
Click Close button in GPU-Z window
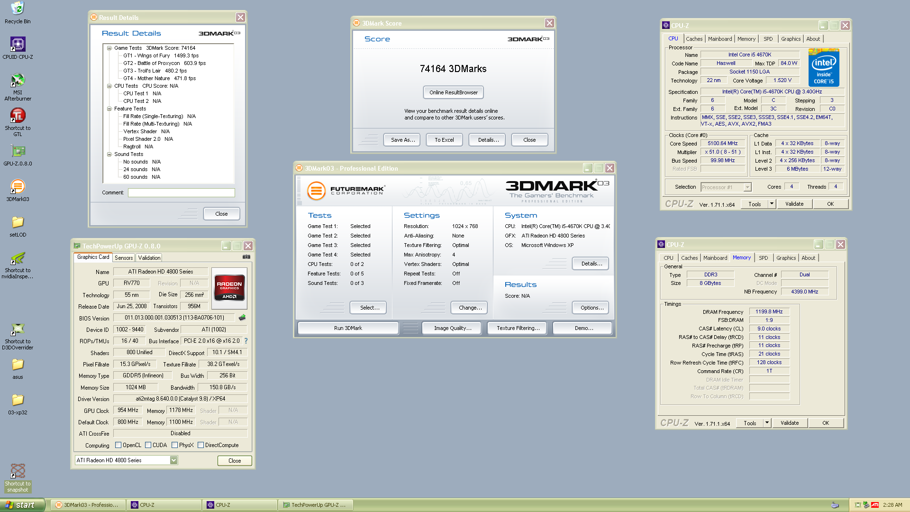pos(235,461)
